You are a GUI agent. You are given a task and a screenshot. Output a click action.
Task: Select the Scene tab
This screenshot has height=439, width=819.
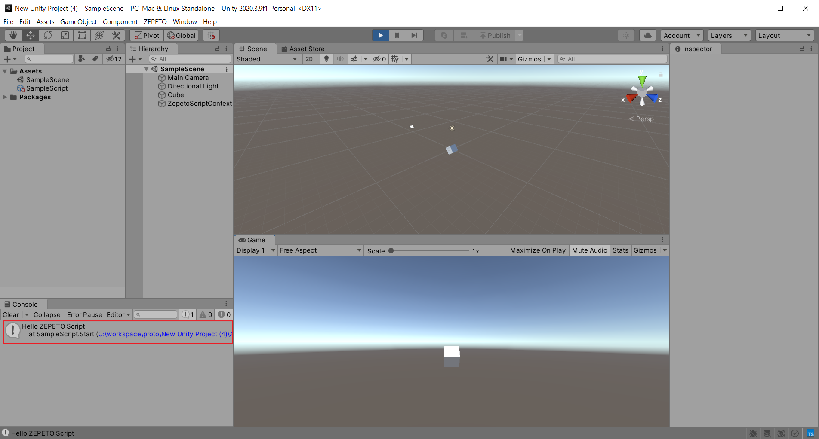point(253,49)
